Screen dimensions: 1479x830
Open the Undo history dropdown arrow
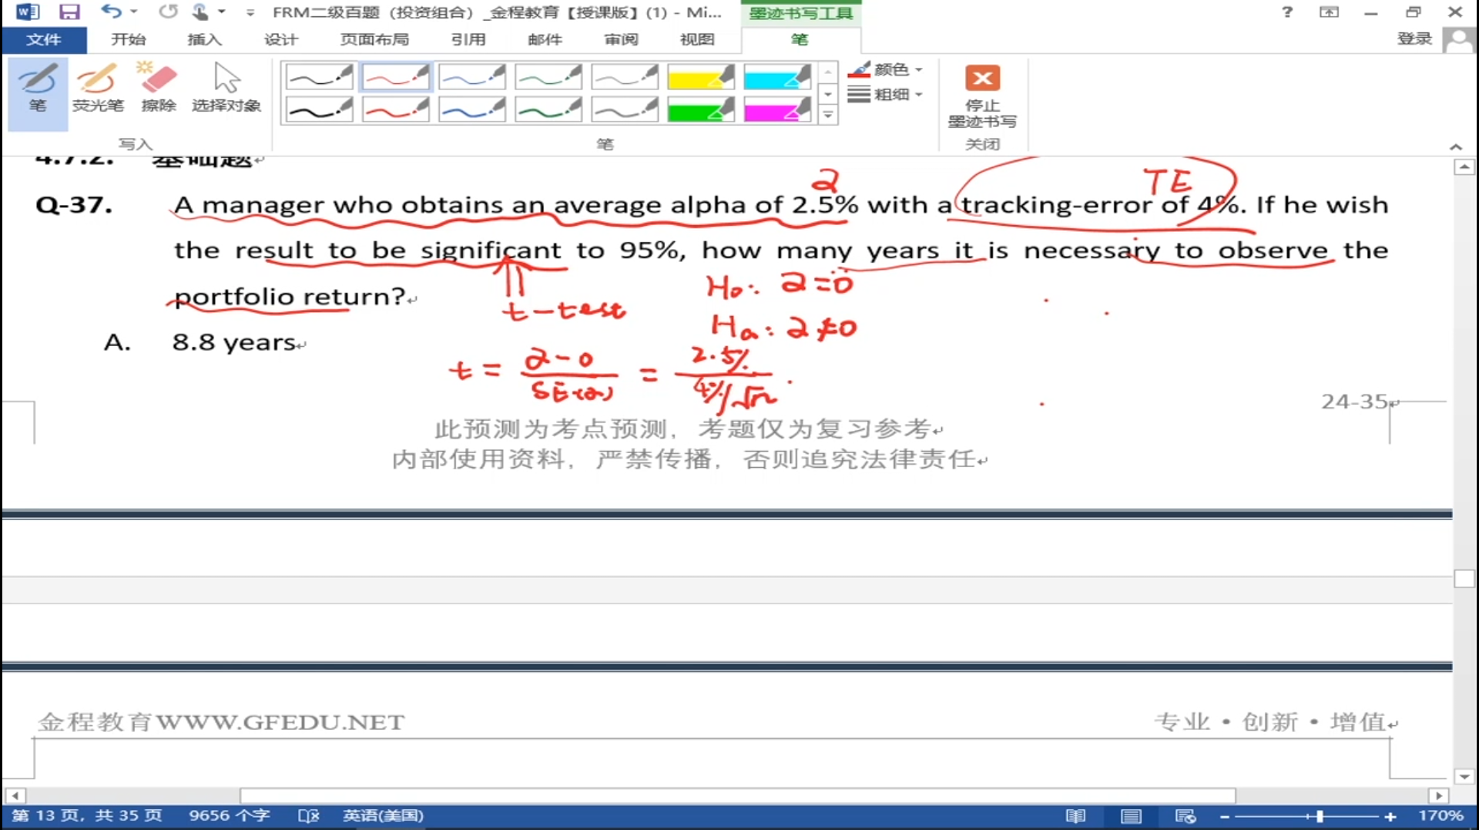pyautogui.click(x=133, y=12)
